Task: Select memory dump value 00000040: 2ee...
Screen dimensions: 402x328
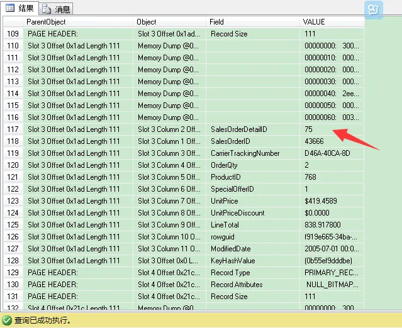Action: pyautogui.click(x=332, y=94)
